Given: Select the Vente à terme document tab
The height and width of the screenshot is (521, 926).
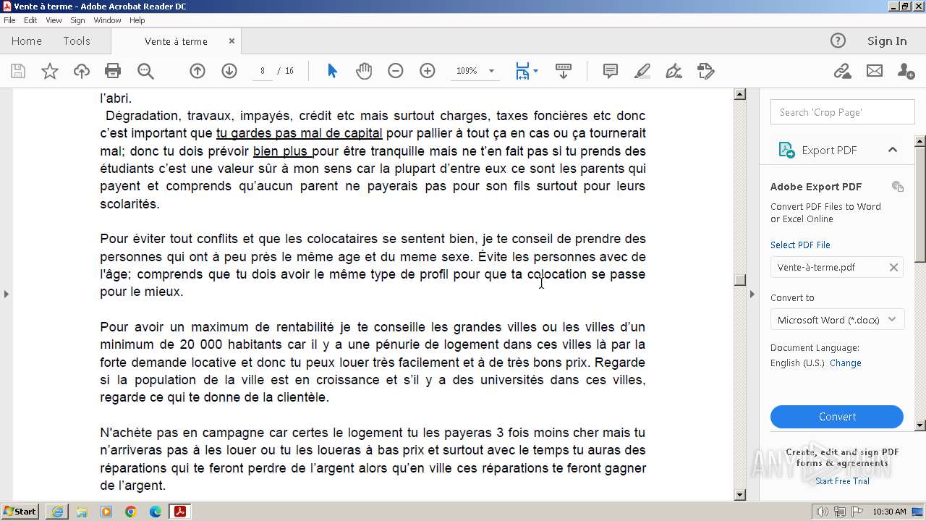Looking at the screenshot, I should (176, 41).
